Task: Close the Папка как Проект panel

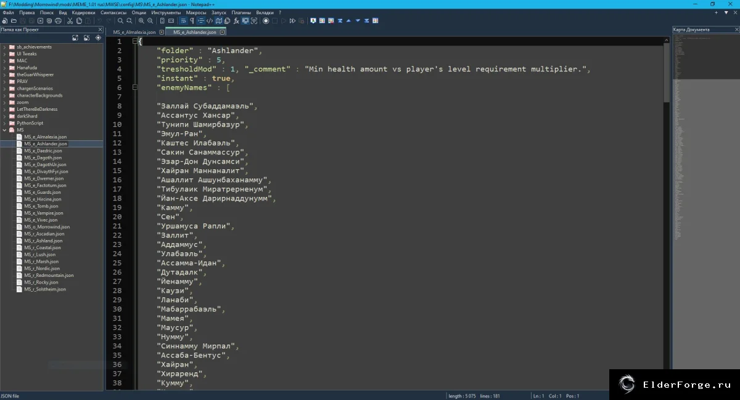Action: [101, 29]
